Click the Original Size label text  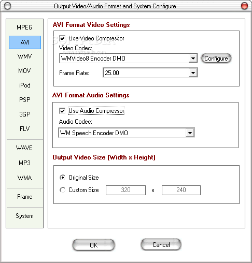coord(83,178)
